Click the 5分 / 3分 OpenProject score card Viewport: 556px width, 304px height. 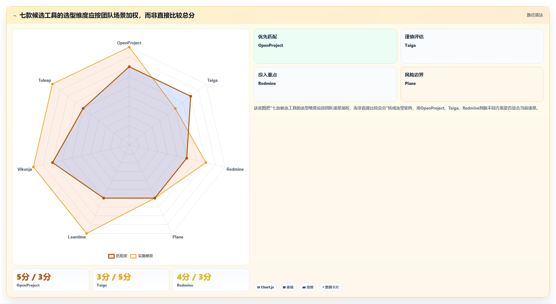51,280
